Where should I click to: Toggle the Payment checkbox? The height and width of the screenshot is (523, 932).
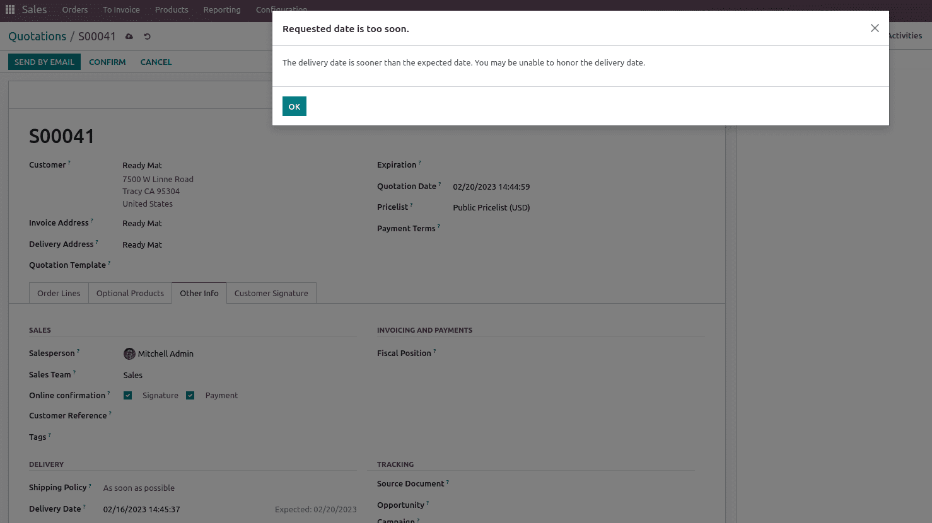pyautogui.click(x=190, y=395)
